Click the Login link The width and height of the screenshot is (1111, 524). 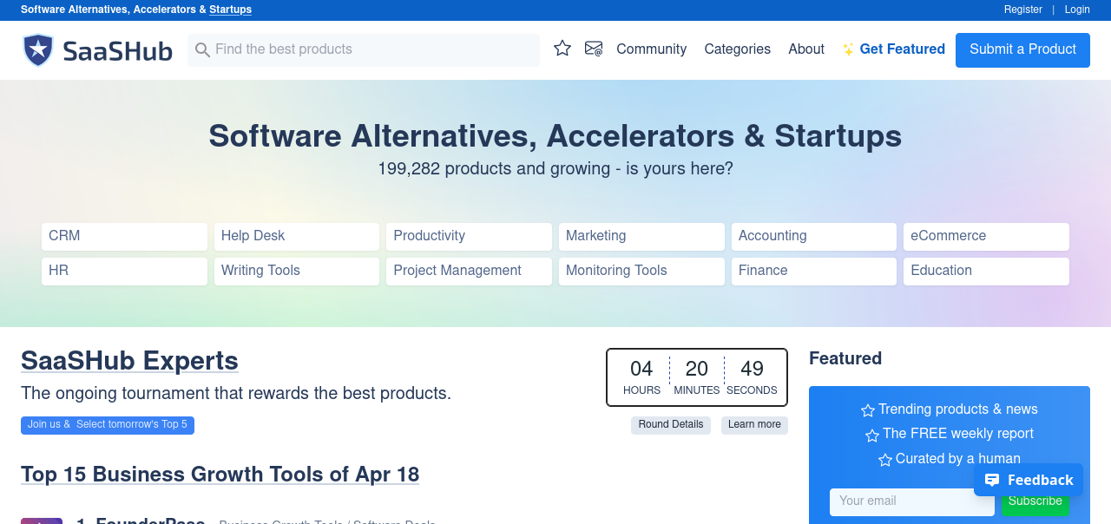1077,10
